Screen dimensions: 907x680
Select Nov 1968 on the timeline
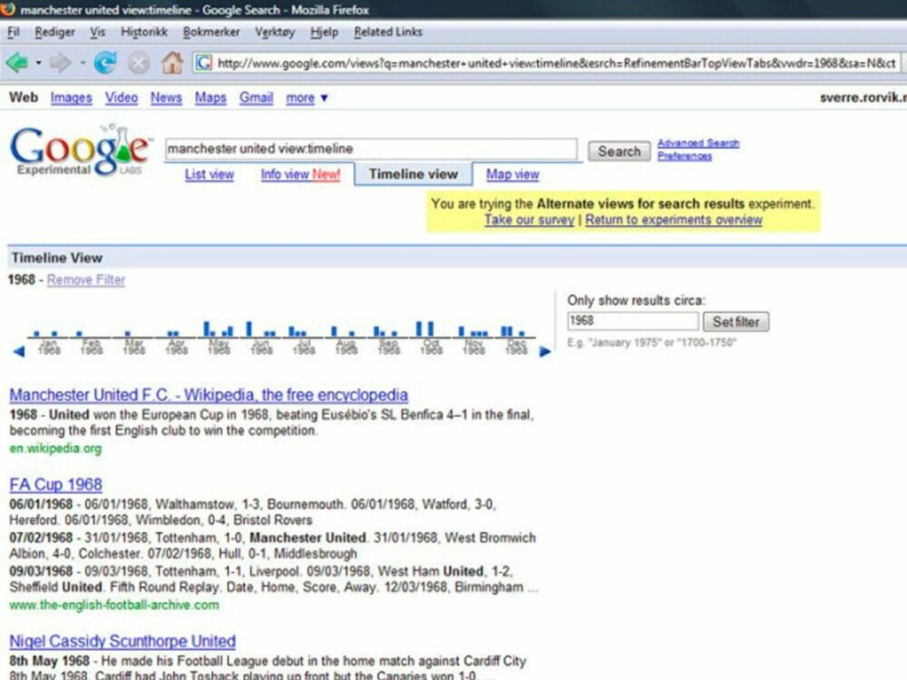click(473, 346)
